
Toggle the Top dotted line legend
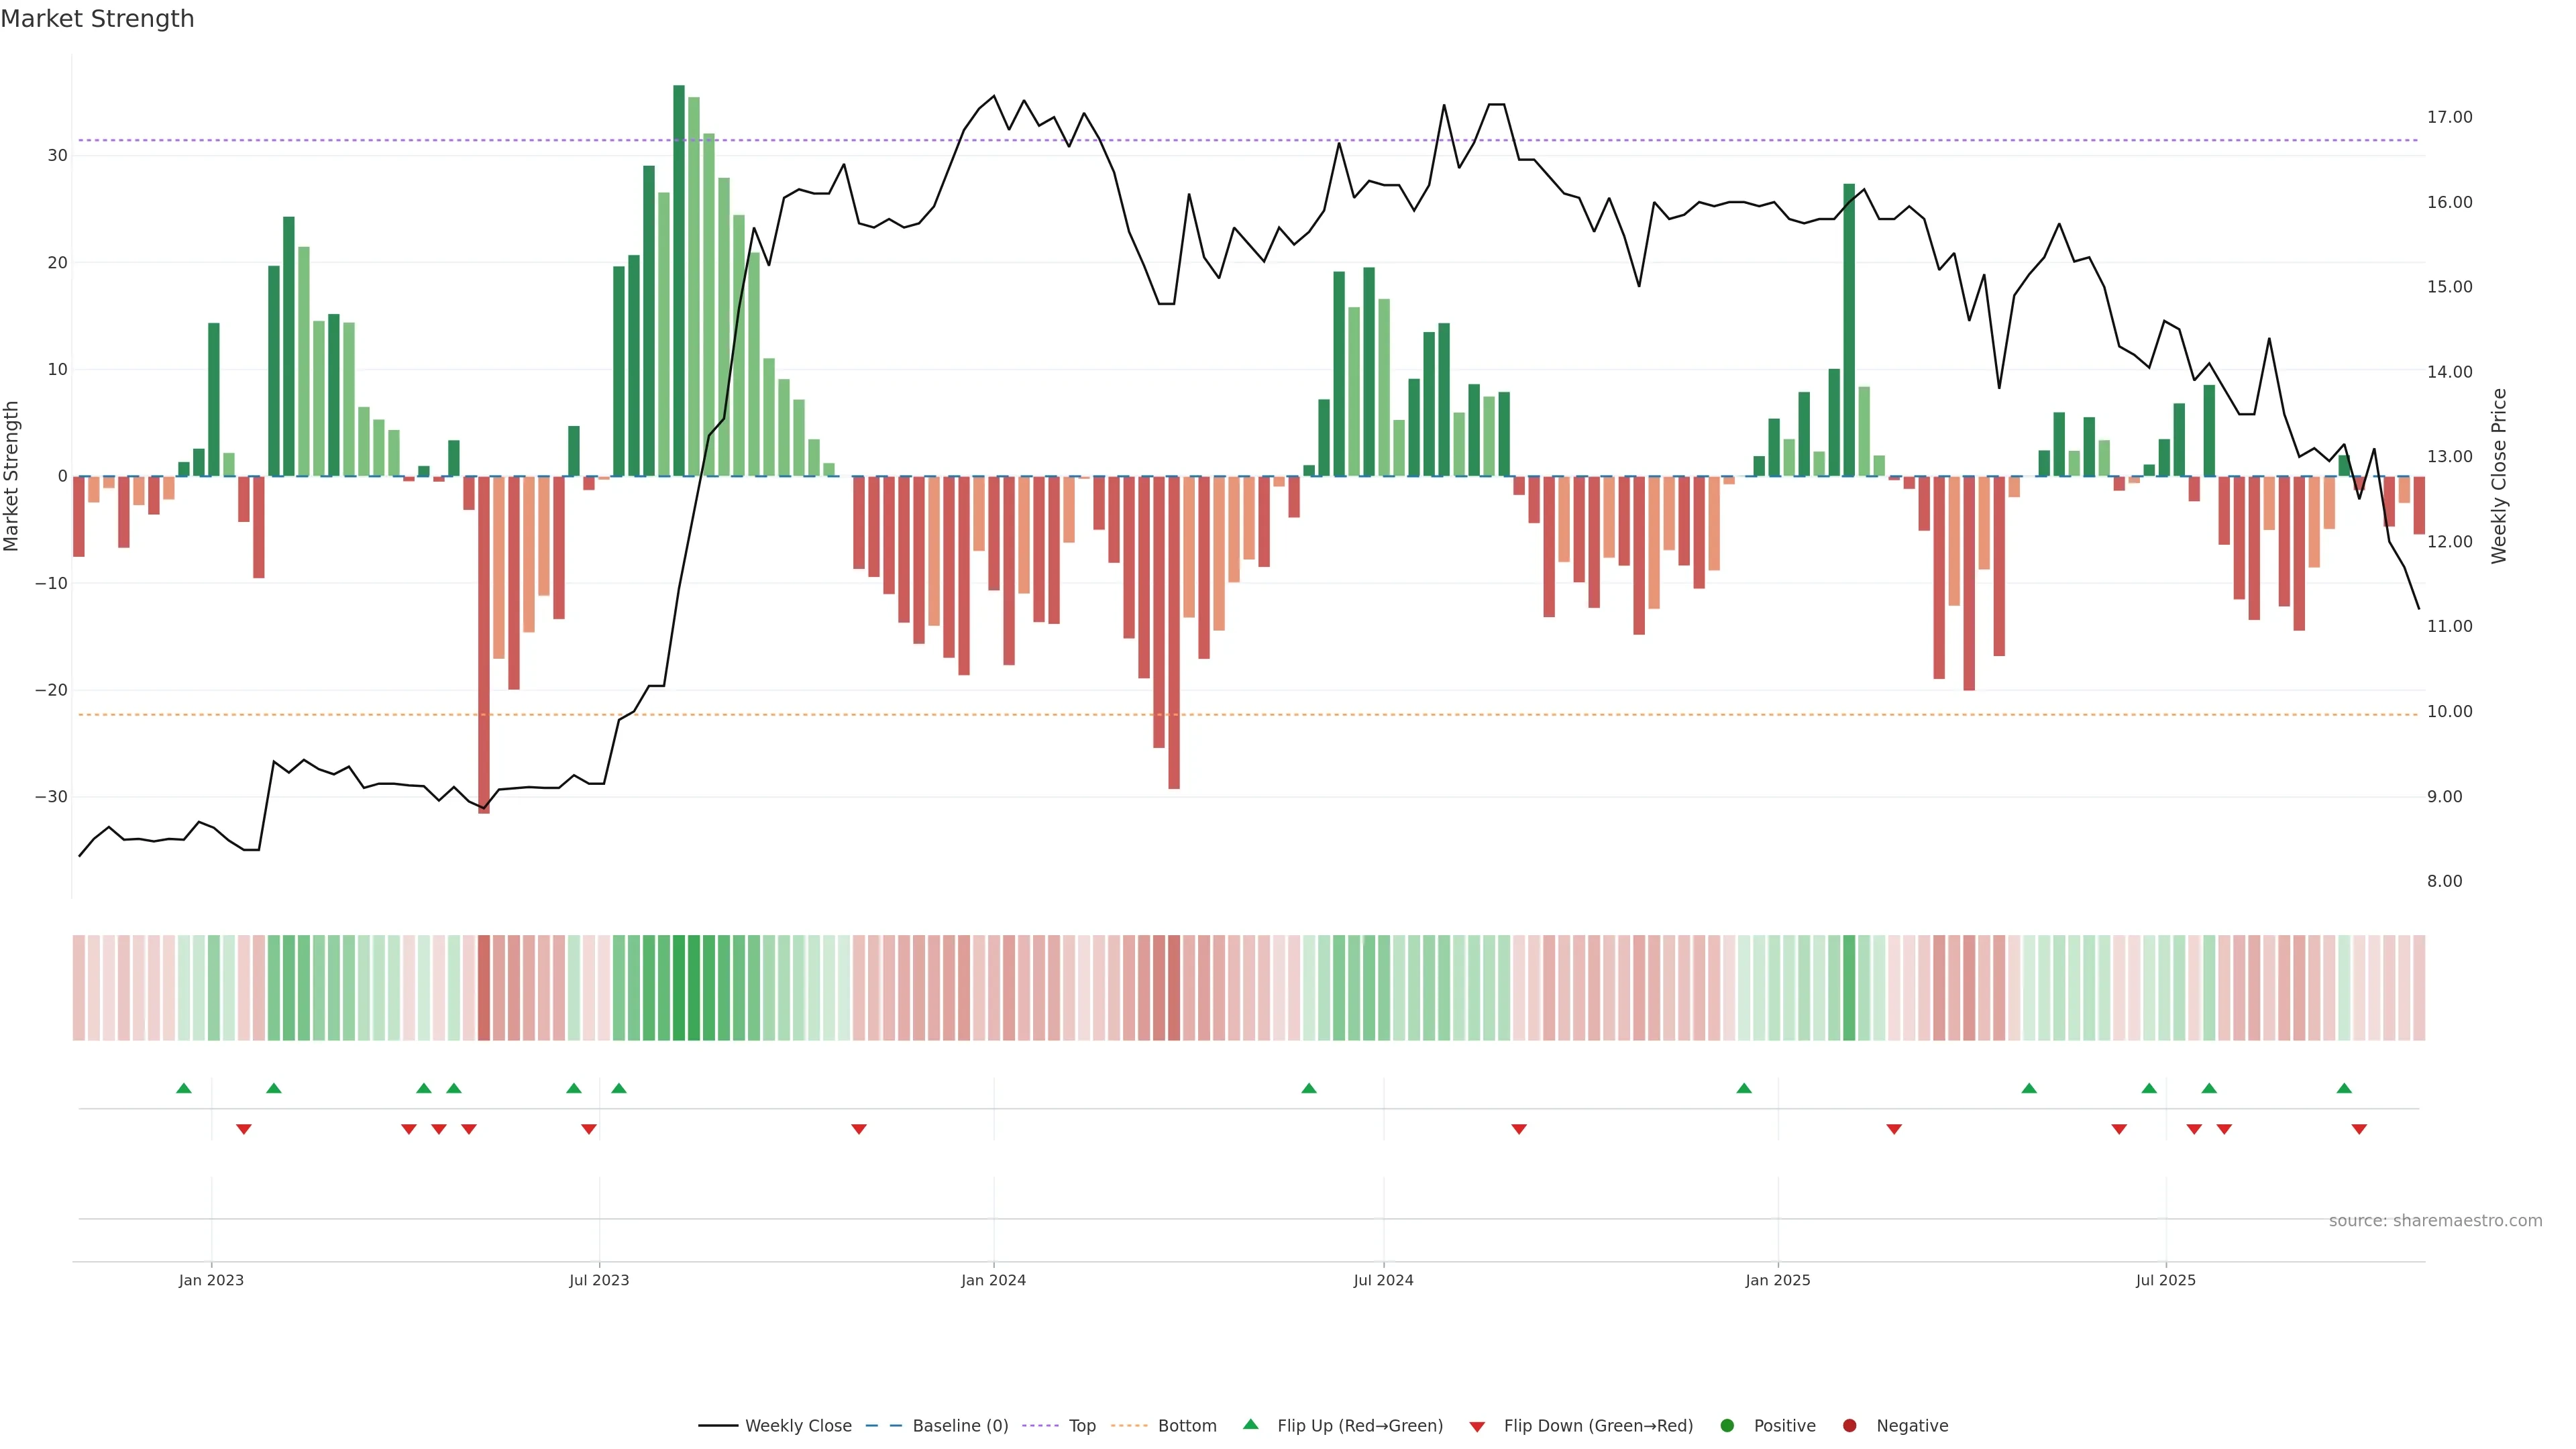coord(1081,1426)
